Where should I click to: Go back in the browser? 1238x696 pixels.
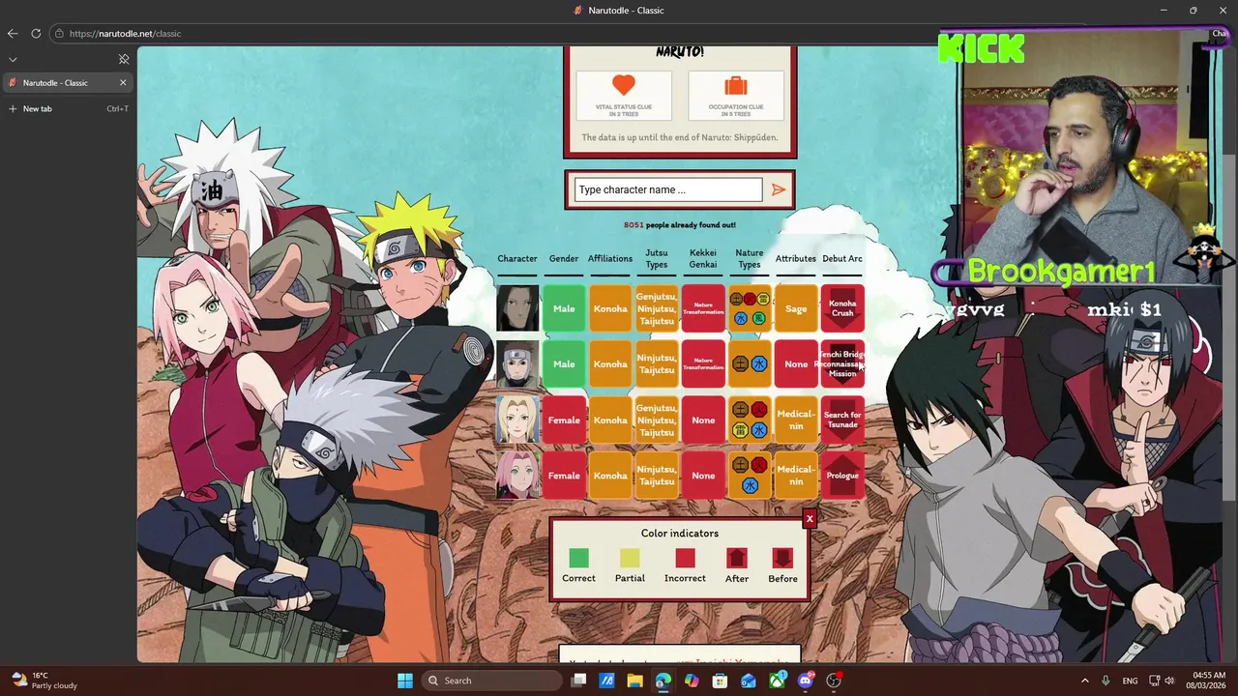pyautogui.click(x=13, y=33)
